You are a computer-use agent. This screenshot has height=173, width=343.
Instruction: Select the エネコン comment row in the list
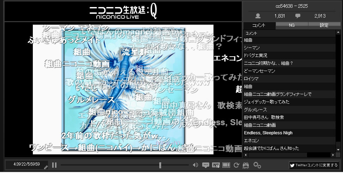click(289, 141)
